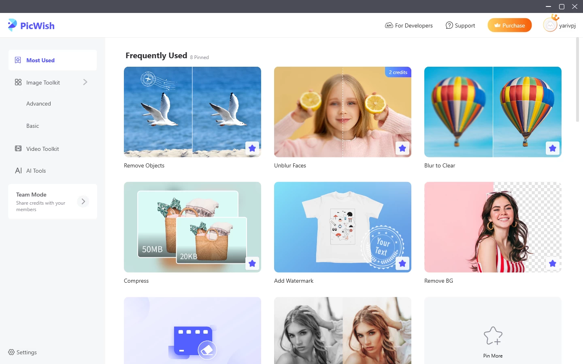583x364 pixels.
Task: Click the Purchase button
Action: coord(509,25)
